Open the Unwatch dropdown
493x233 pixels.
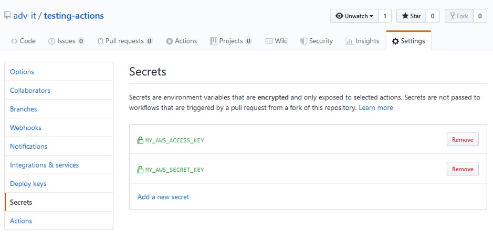coord(354,16)
